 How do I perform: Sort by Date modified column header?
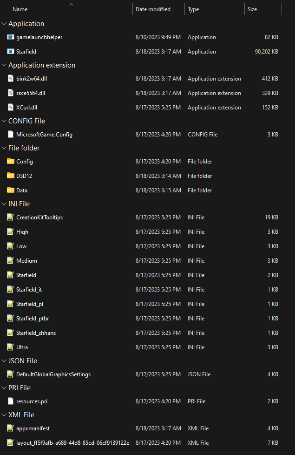click(153, 9)
